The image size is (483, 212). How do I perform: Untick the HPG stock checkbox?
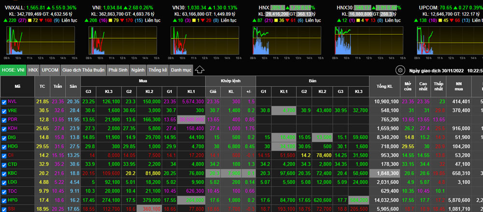coord(4,199)
